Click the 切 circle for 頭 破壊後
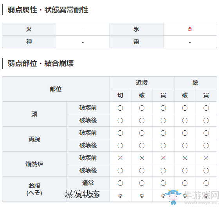The image size is (221, 207). (120, 121)
